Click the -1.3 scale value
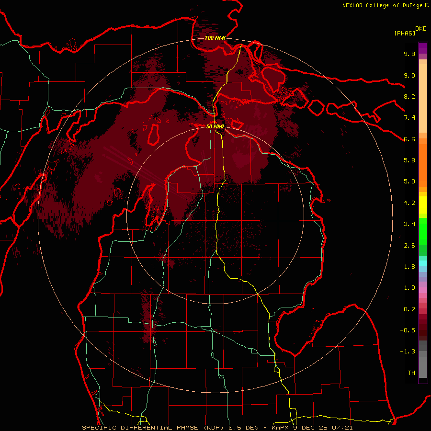This screenshot has width=431, height=431. [x=408, y=352]
